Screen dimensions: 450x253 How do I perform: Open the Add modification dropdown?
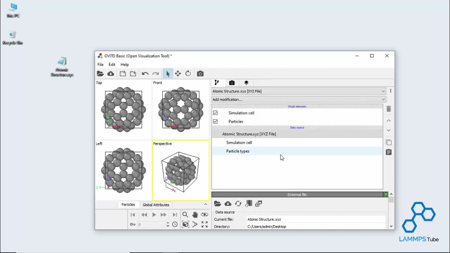(298, 99)
